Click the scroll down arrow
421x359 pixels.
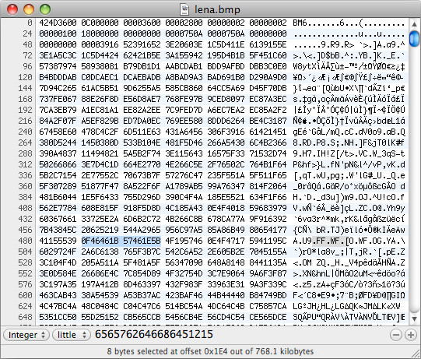[x=414, y=319]
